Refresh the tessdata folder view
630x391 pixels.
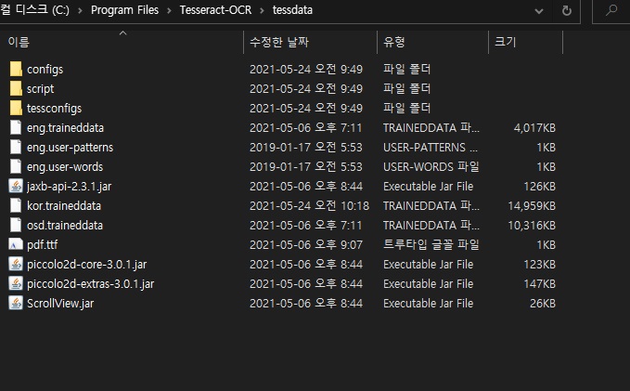pyautogui.click(x=567, y=10)
